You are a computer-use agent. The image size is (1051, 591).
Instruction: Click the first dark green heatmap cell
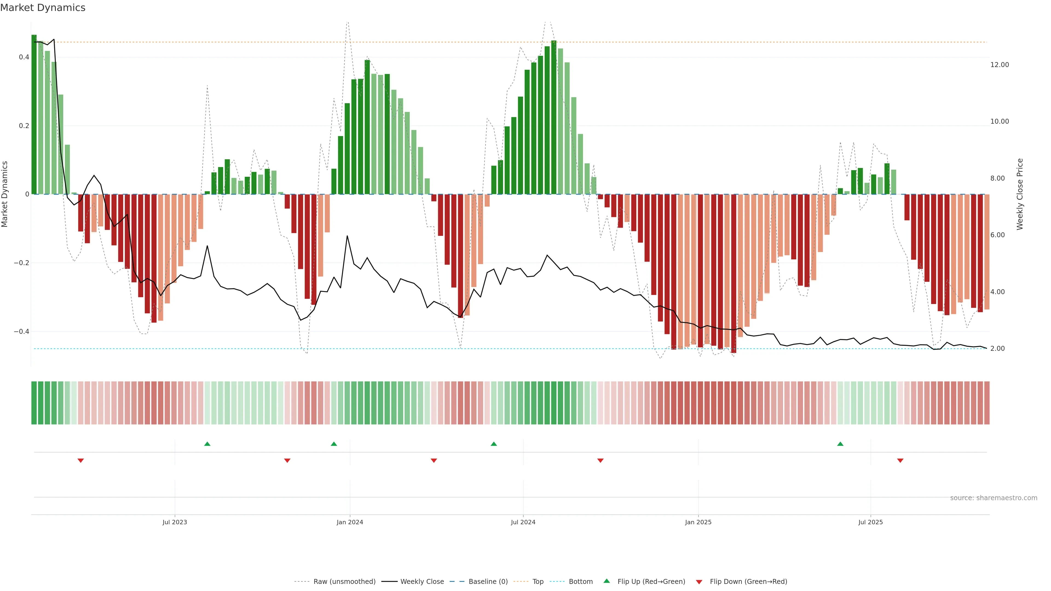[x=34, y=403]
